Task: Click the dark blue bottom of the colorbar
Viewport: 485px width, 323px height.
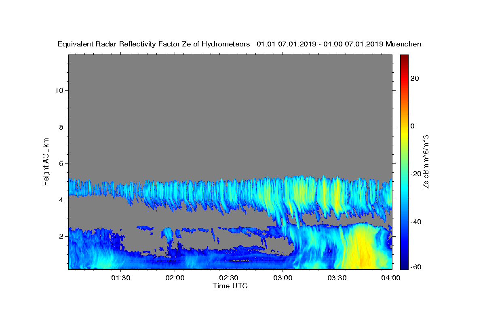Action: point(404,265)
